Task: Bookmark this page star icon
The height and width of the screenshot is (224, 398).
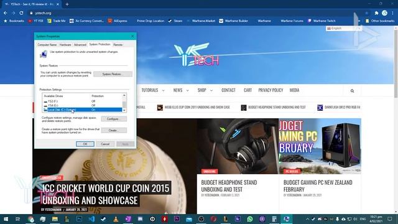Action: click(366, 13)
